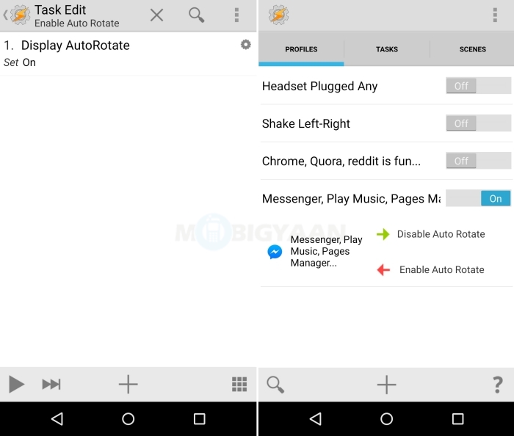514x436 pixels.
Task: Expand Shake Left-Right profile
Action: tap(306, 123)
